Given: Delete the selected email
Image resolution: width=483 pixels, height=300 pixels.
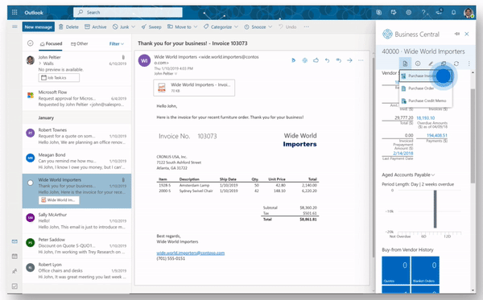Looking at the screenshot, I should click(68, 27).
